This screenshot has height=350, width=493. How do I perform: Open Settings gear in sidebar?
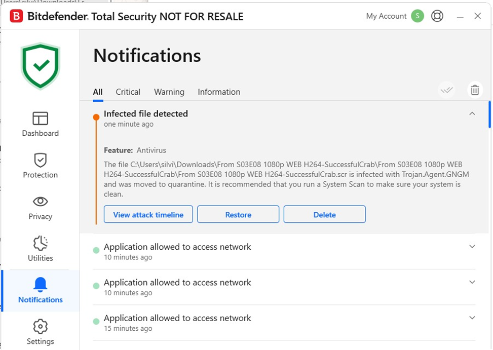click(40, 326)
